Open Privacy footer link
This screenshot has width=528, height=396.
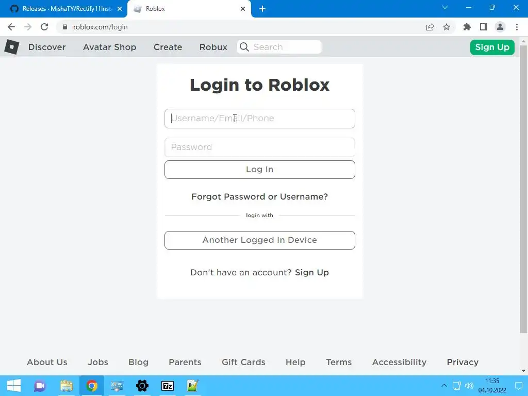point(463,362)
